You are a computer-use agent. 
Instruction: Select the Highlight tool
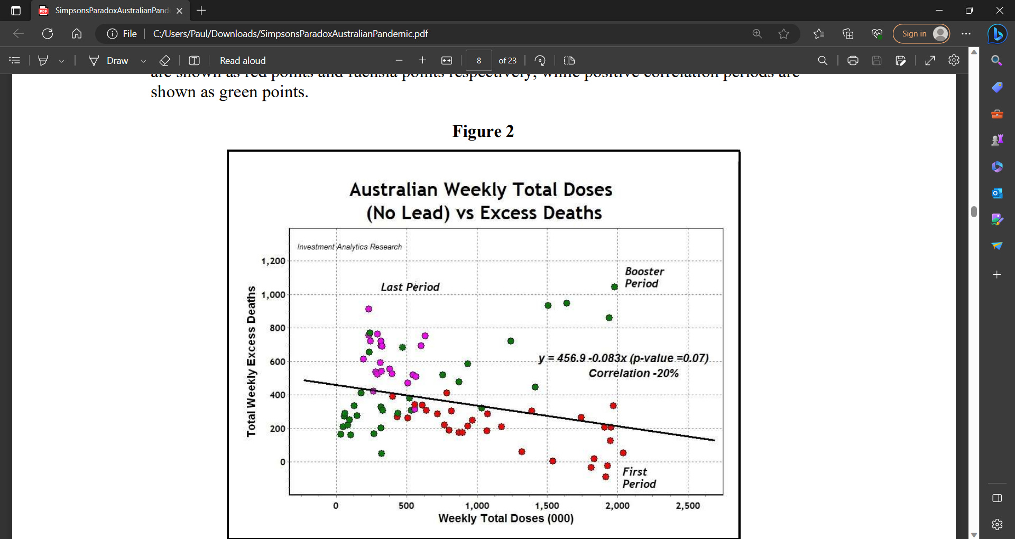coord(43,60)
